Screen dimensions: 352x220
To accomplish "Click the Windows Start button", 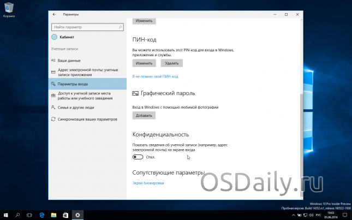I will click(5, 215).
